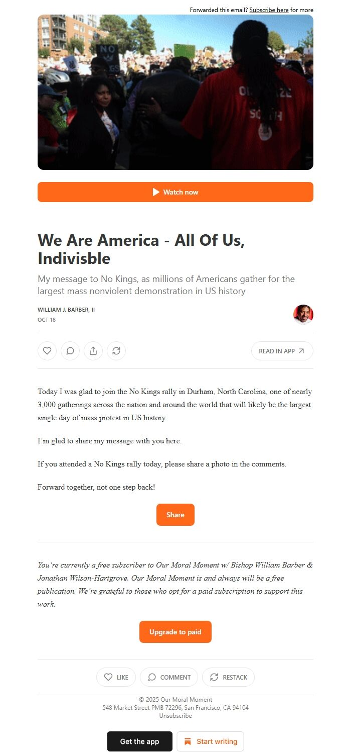This screenshot has width=351, height=756.
Task: Click the share upload arrow icon
Action: pyautogui.click(x=93, y=351)
